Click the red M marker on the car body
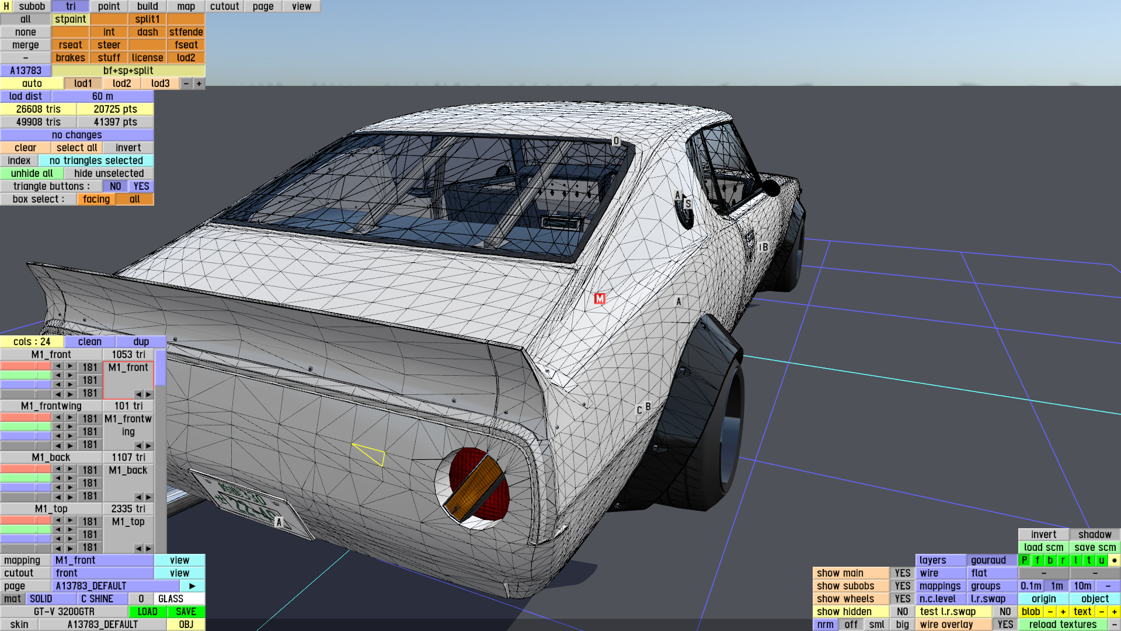Screen dimensions: 1121x631 600,299
